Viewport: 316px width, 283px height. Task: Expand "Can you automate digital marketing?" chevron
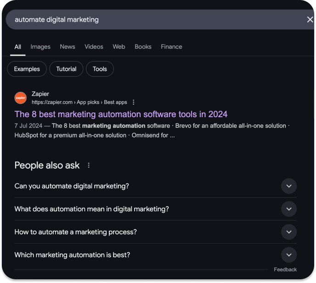tap(289, 186)
